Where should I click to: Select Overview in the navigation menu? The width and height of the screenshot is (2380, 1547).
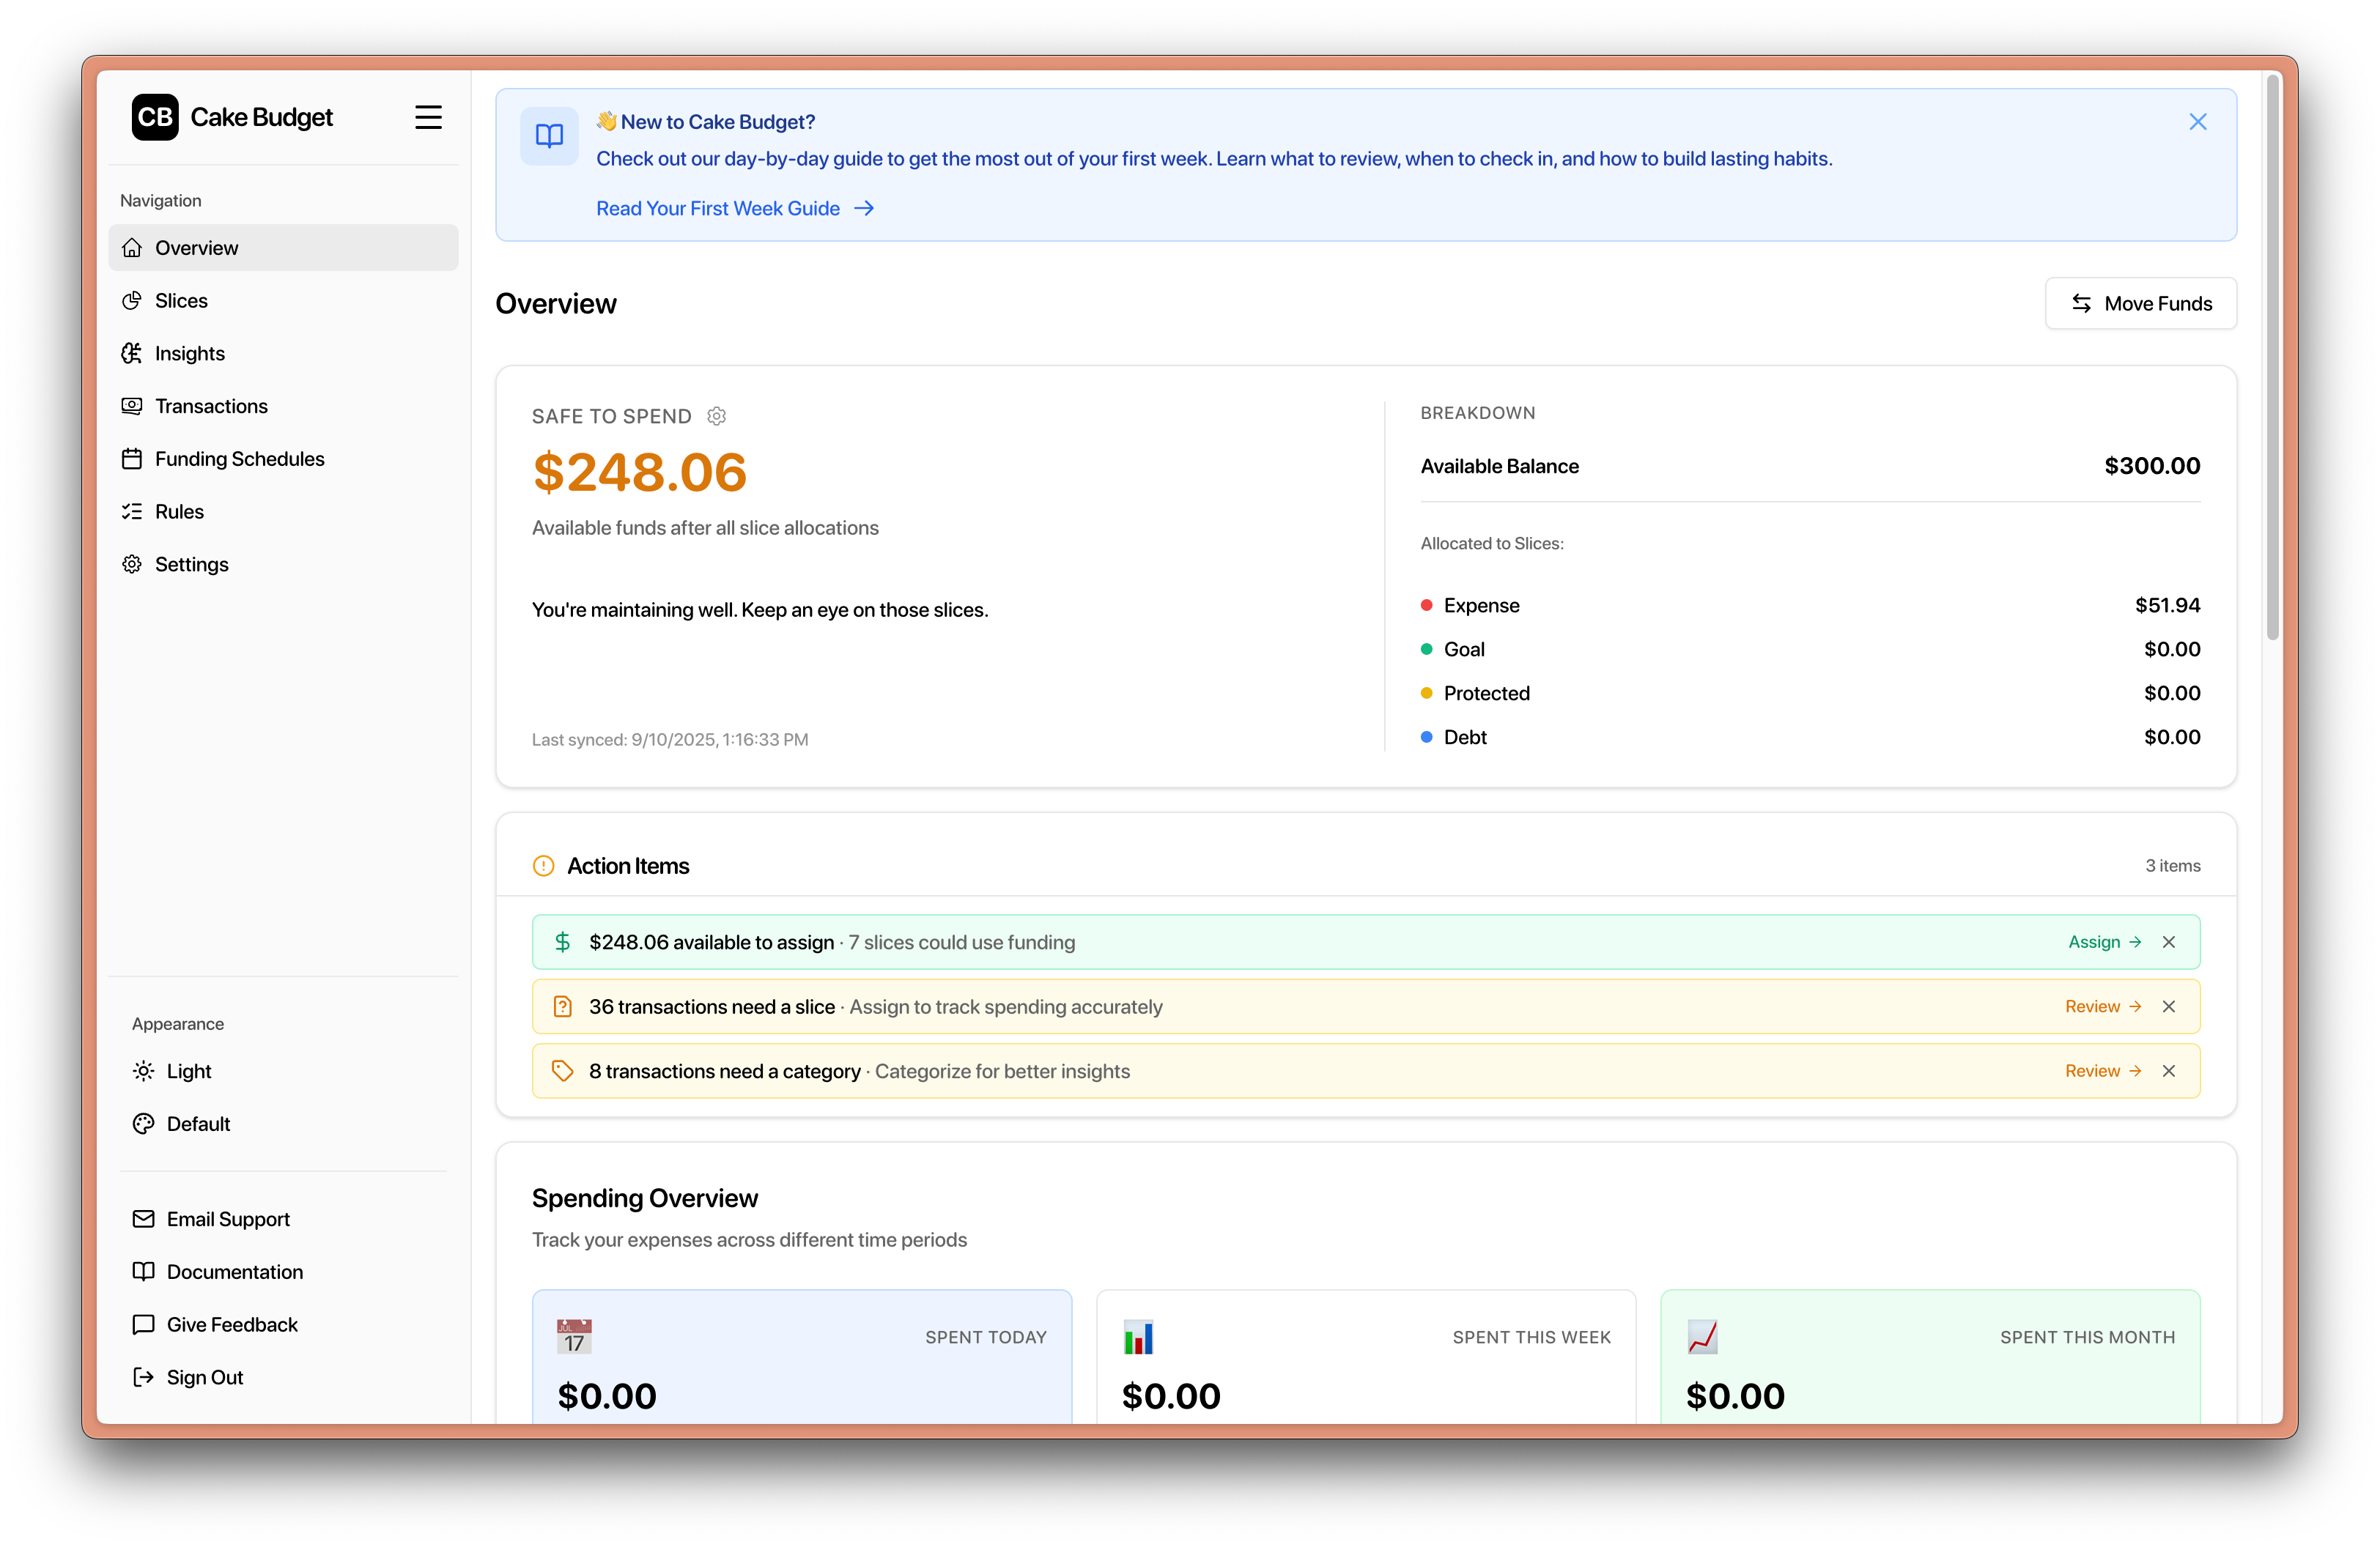click(196, 247)
